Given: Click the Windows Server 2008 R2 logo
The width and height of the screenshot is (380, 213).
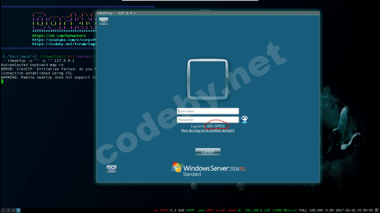Looking at the screenshot, I should tap(208, 169).
